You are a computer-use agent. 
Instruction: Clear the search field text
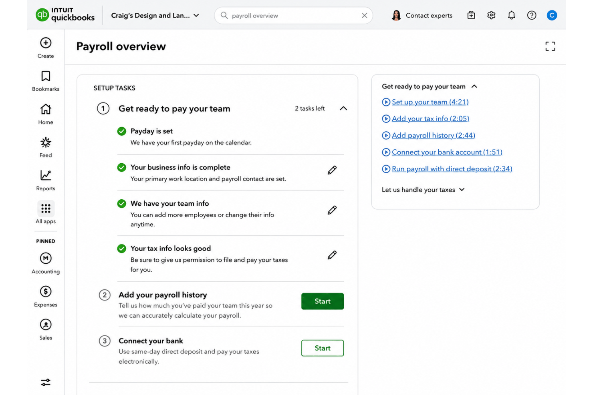tap(364, 15)
